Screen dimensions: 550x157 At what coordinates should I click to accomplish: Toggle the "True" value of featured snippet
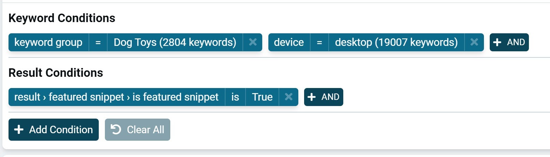point(262,97)
